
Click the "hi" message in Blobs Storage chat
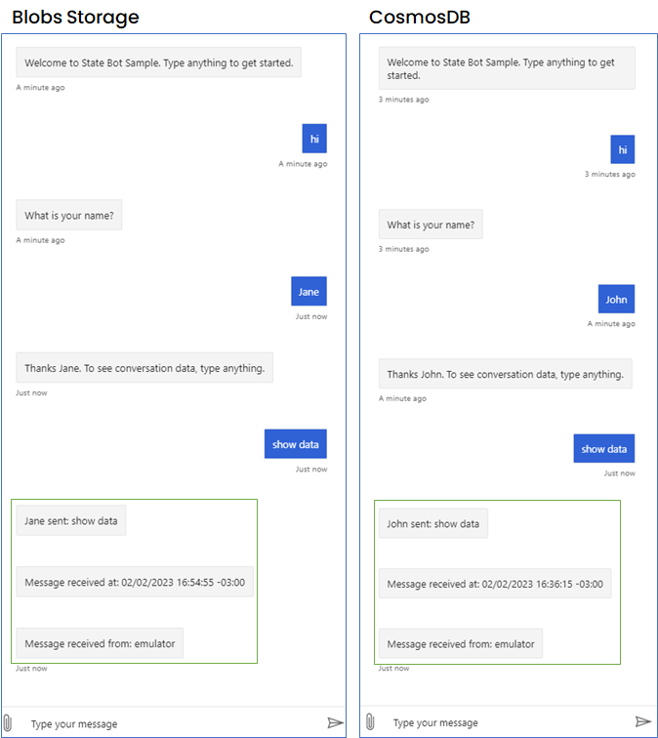coord(314,139)
